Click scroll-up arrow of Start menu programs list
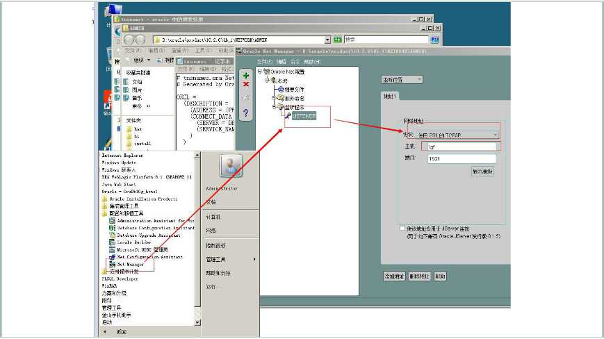This screenshot has height=339, width=604. coord(197,155)
